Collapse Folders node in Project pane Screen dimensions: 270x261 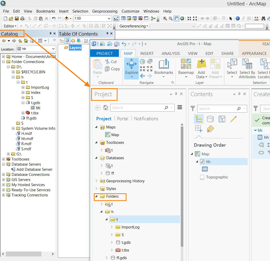click(x=96, y=196)
